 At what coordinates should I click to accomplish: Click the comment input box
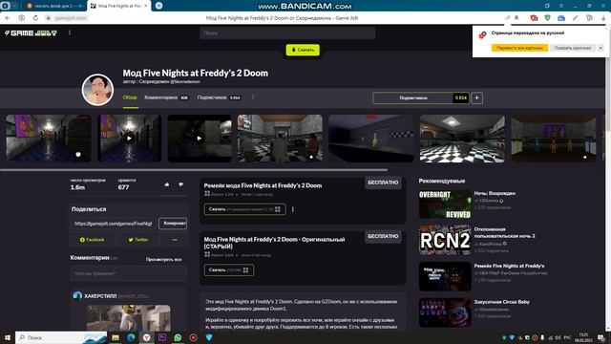[x=129, y=273]
